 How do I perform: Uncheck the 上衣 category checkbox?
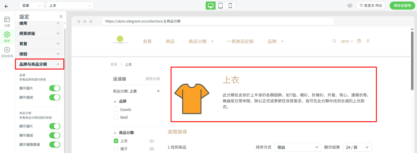pyautogui.click(x=116, y=141)
